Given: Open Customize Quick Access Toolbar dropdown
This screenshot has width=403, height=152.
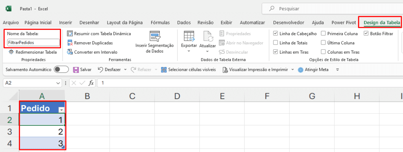Looking at the screenshot, I should click(338, 70).
